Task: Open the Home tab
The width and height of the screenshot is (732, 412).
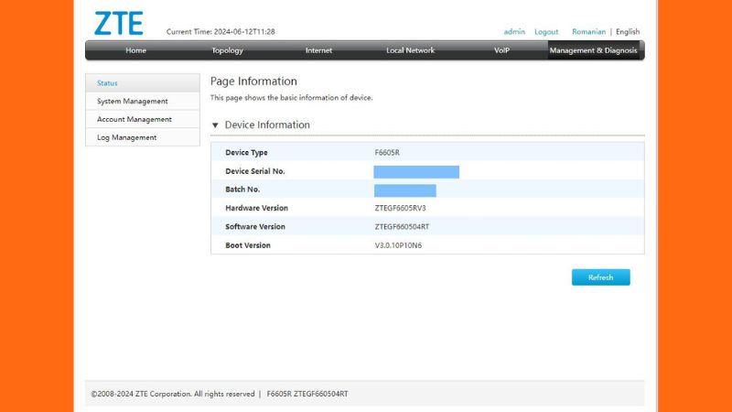Action: (x=135, y=50)
